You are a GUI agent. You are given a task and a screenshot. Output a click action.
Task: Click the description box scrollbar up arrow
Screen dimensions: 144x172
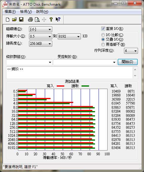(135, 70)
